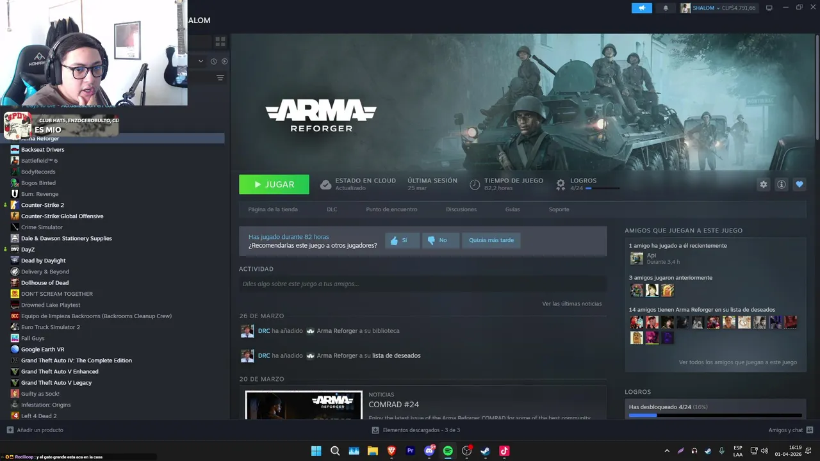Open the ESTADO EN CLOUD status icon

tap(325, 184)
